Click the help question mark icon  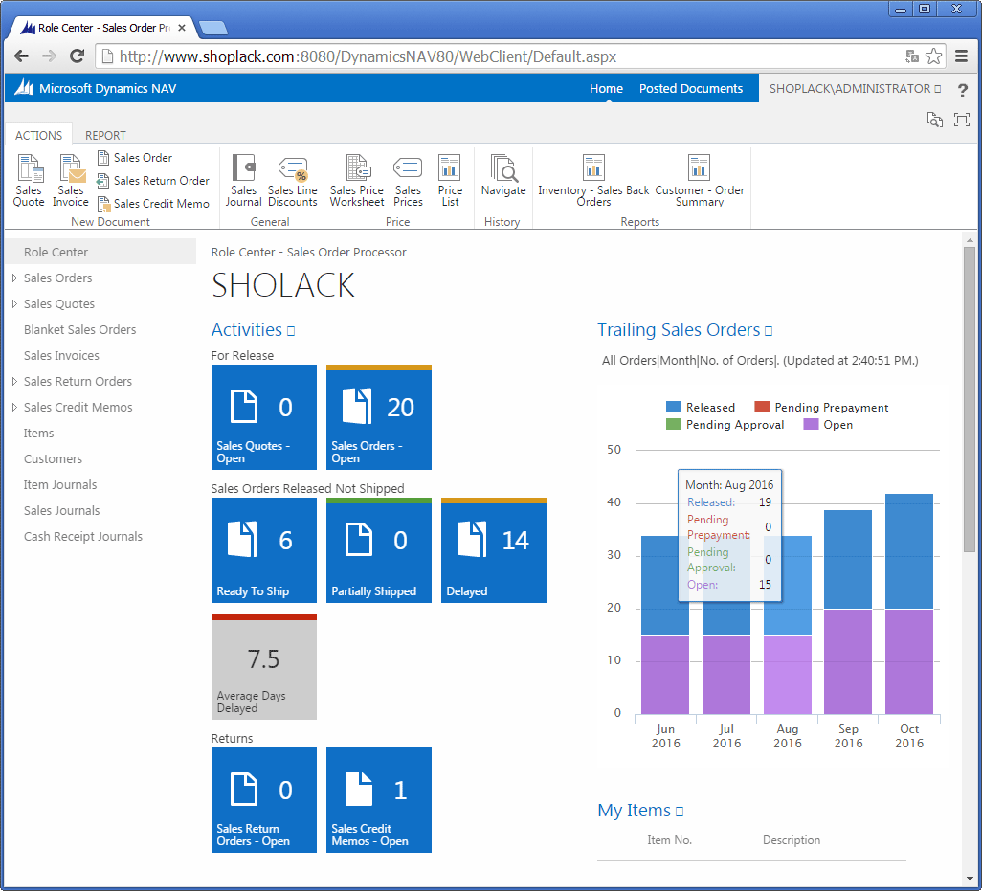click(963, 90)
